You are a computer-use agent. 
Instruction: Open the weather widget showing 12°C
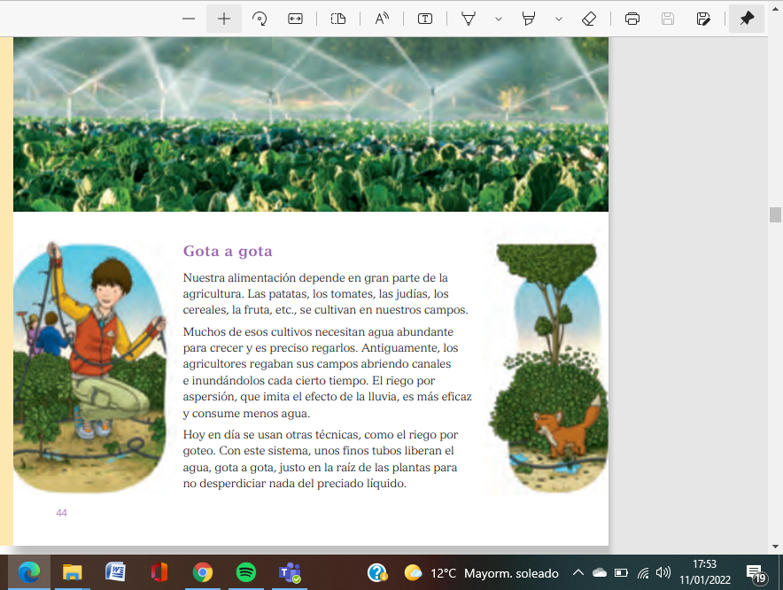(x=481, y=573)
